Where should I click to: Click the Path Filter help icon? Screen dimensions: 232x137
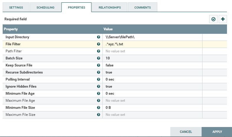point(99,51)
